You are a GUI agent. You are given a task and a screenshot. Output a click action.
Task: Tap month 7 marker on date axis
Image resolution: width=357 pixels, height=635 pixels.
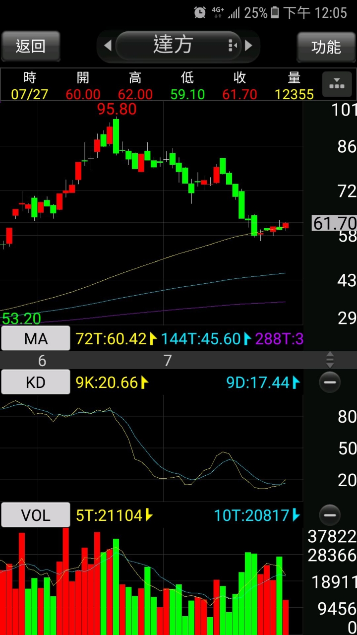point(168,361)
